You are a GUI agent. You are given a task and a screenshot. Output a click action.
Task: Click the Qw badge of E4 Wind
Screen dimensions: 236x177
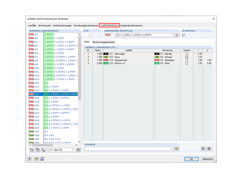click(x=157, y=63)
